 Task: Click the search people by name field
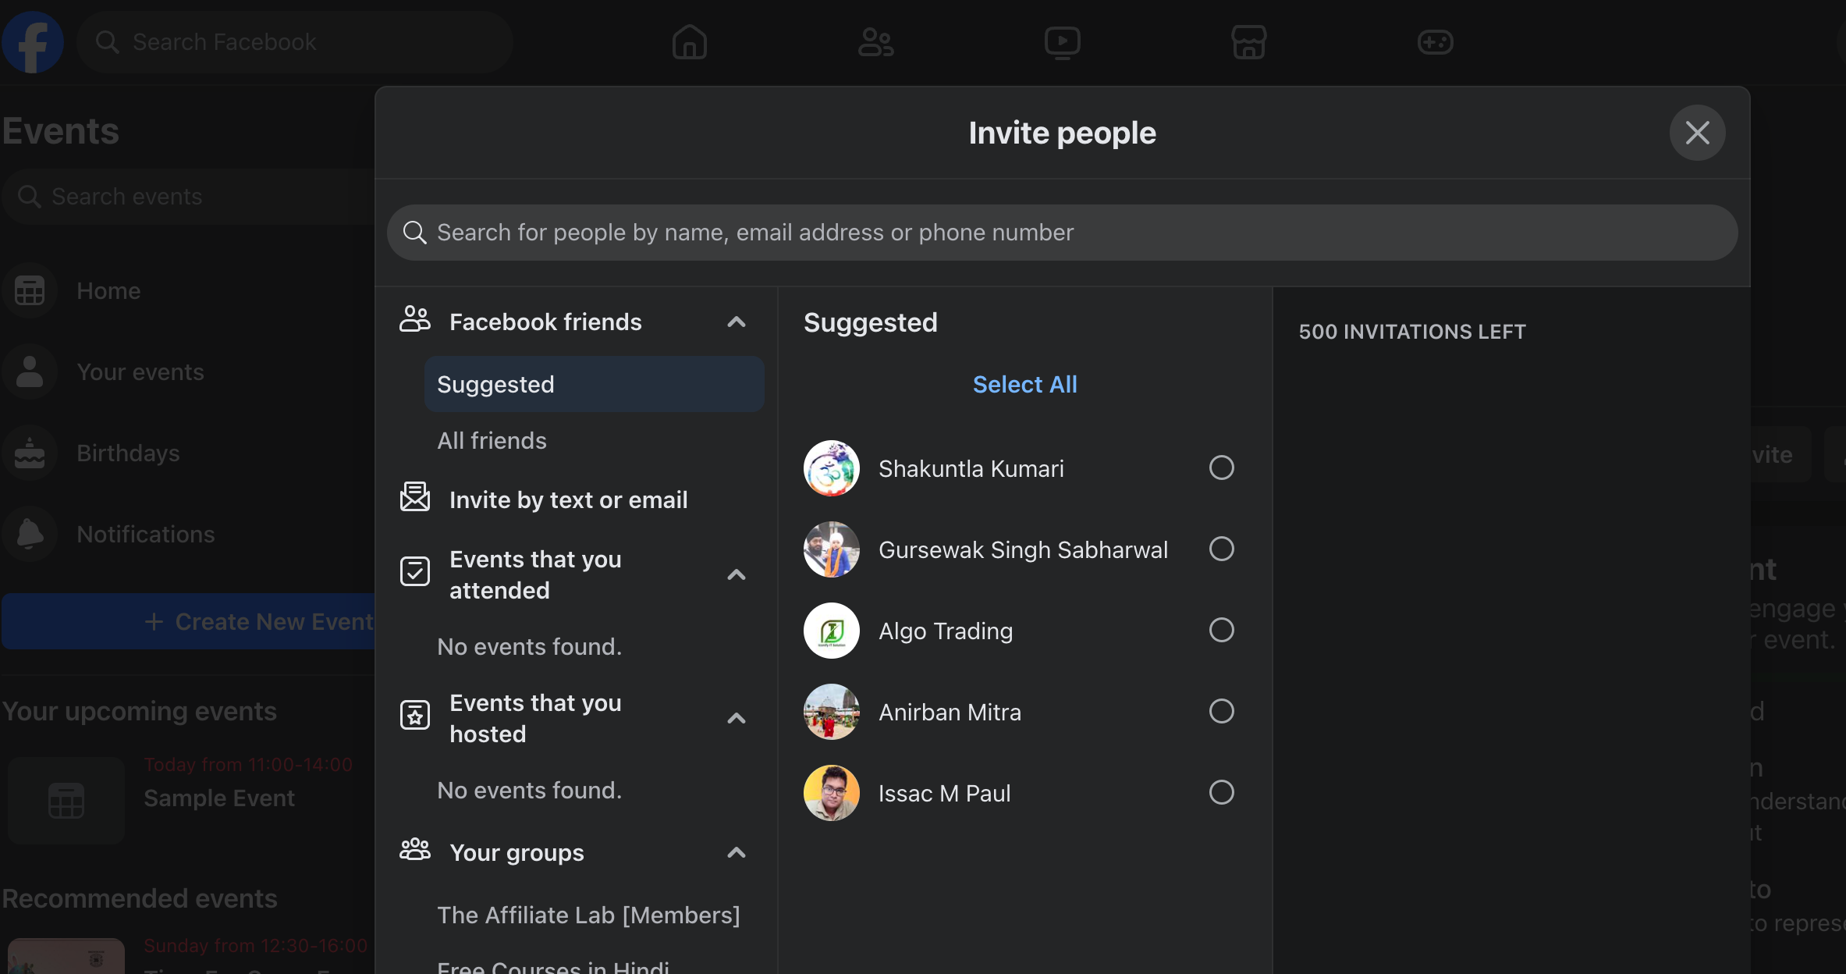(1062, 233)
